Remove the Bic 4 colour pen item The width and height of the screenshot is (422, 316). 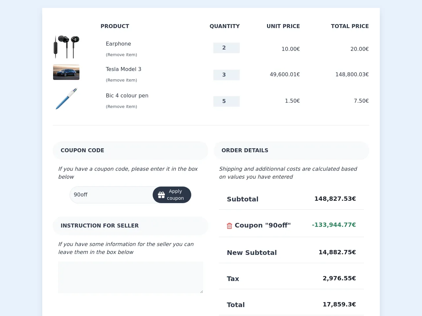(121, 107)
